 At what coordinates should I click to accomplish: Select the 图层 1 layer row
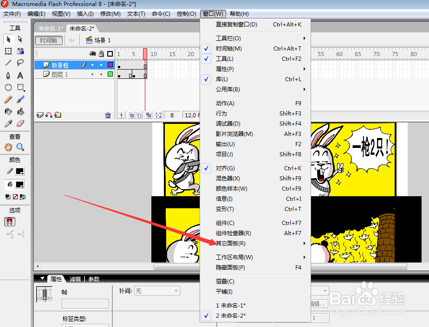click(74, 74)
